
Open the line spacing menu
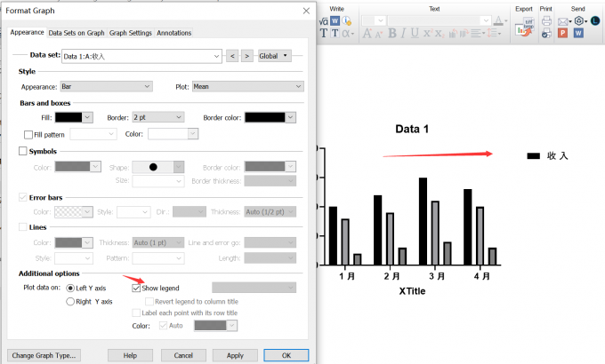tap(494, 34)
